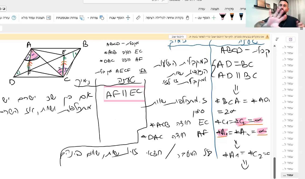
Task: Click the sync warning triangle icon
Action: coord(267,37)
